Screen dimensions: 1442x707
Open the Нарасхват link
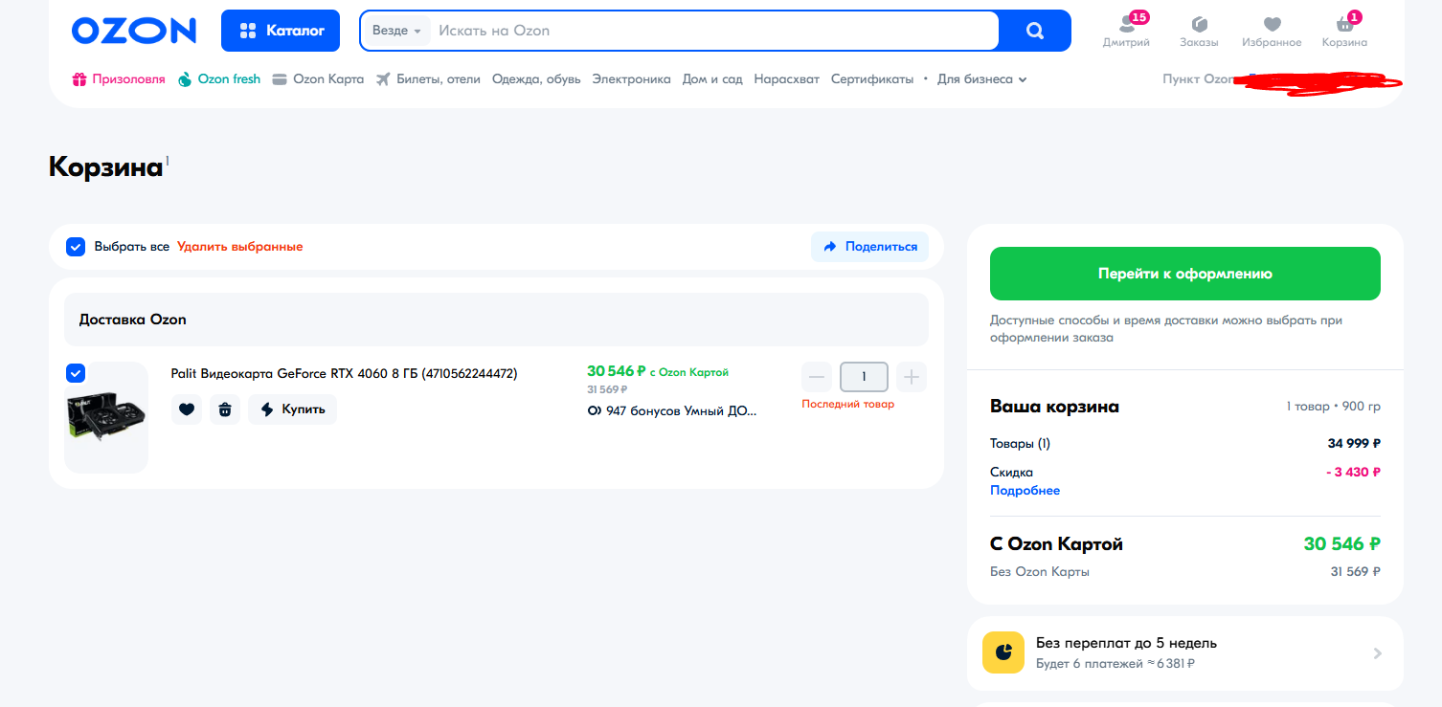(786, 79)
